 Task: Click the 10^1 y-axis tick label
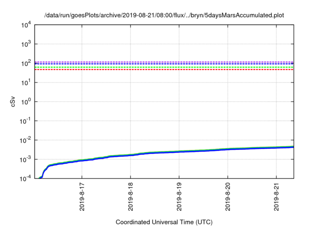[x=26, y=82]
